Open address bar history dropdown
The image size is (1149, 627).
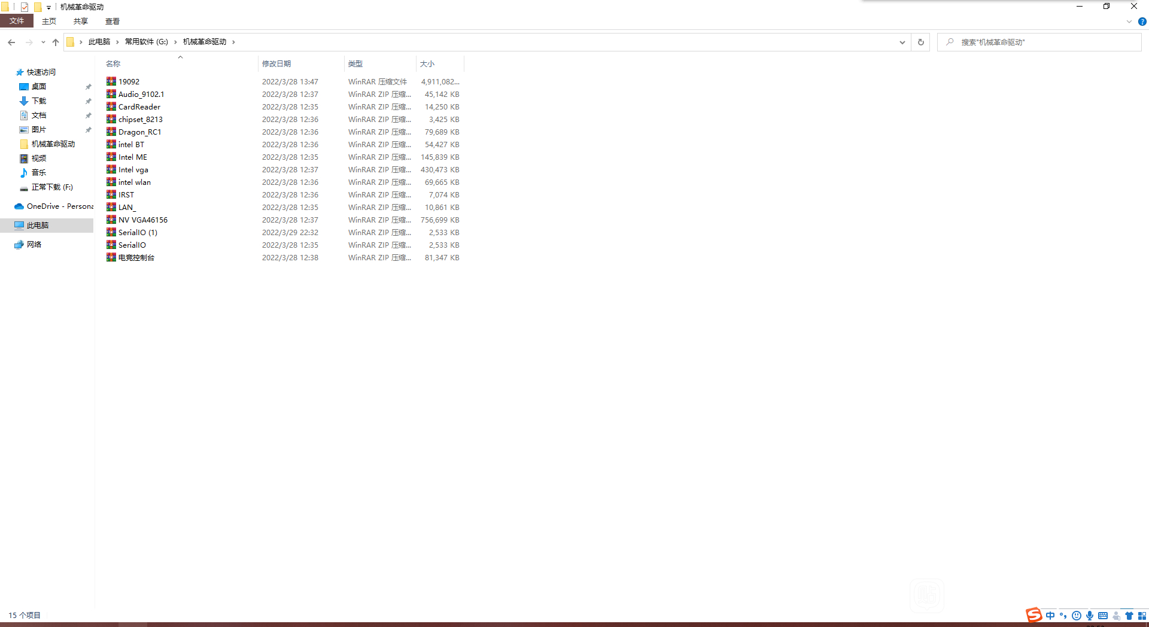902,42
